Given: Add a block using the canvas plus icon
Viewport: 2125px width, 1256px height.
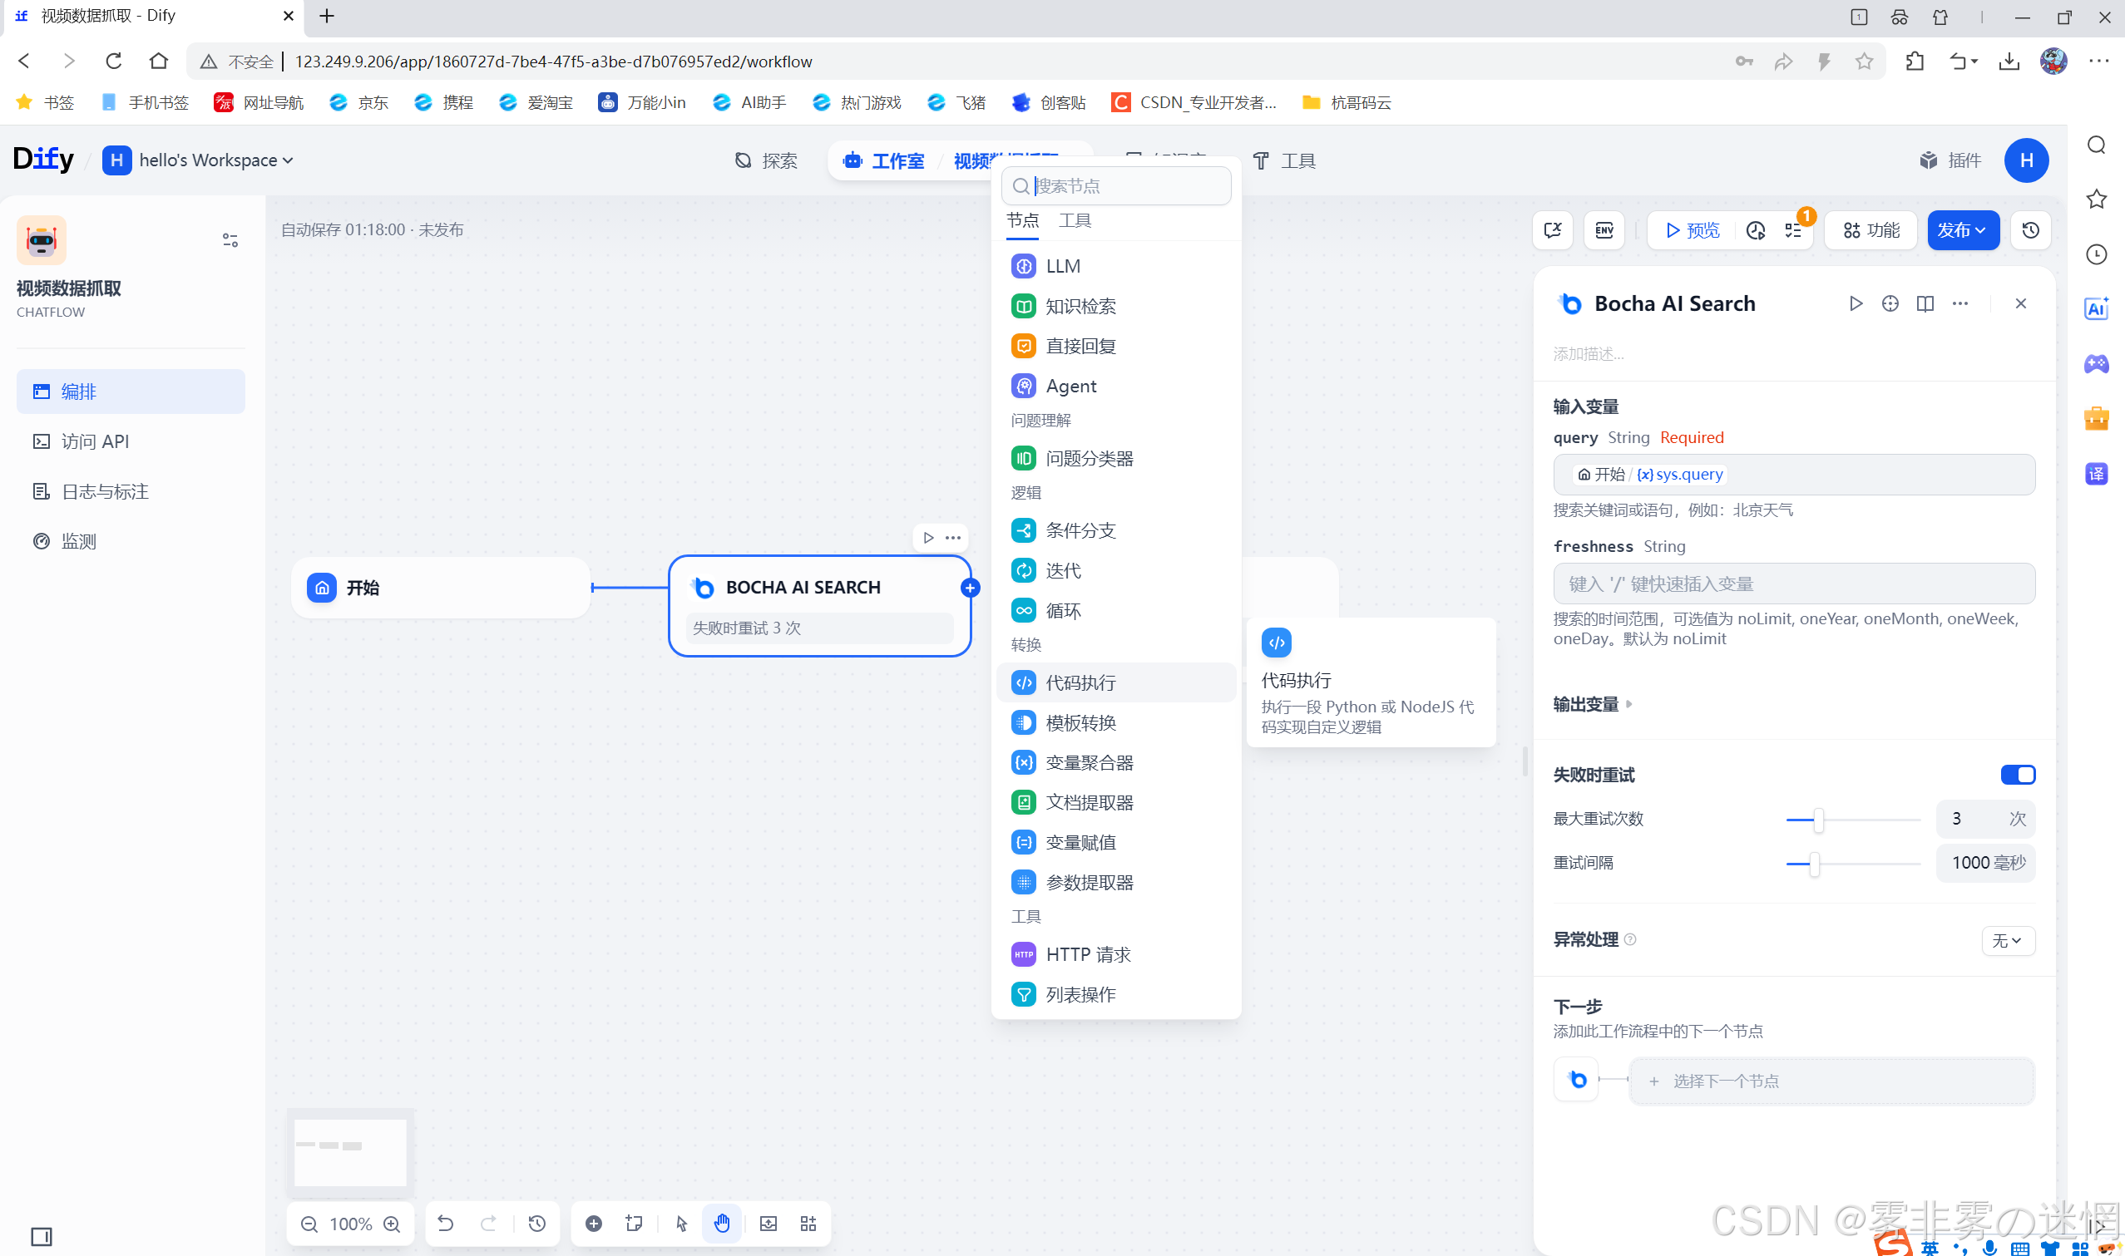Looking at the screenshot, I should click(x=594, y=1224).
